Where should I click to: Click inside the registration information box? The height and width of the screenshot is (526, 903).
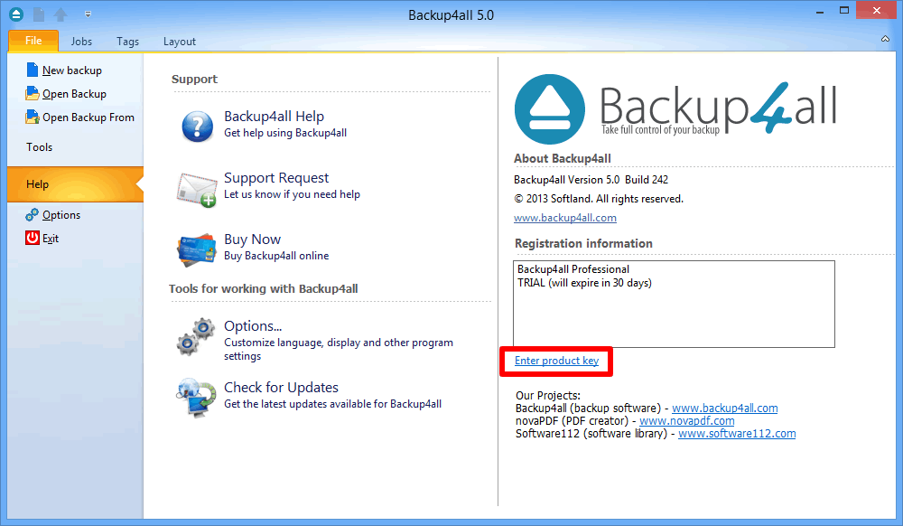pos(672,303)
